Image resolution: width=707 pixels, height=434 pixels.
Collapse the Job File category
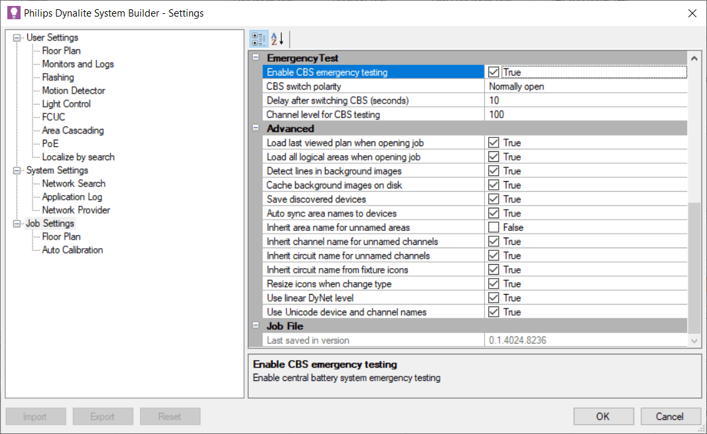pos(255,326)
